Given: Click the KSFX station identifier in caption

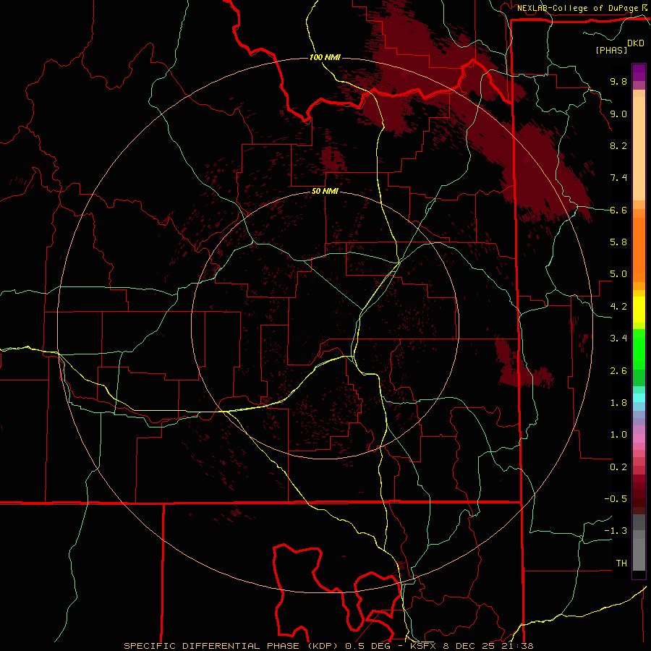Looking at the screenshot, I should tap(422, 646).
